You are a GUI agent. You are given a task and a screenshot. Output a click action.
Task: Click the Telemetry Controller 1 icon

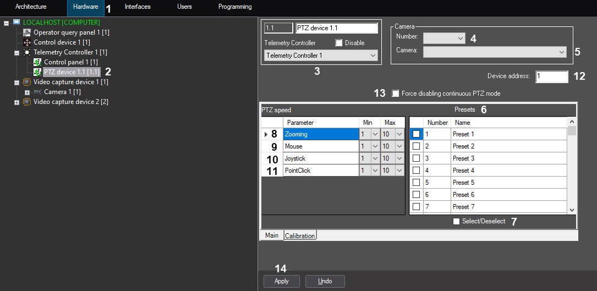click(x=27, y=52)
